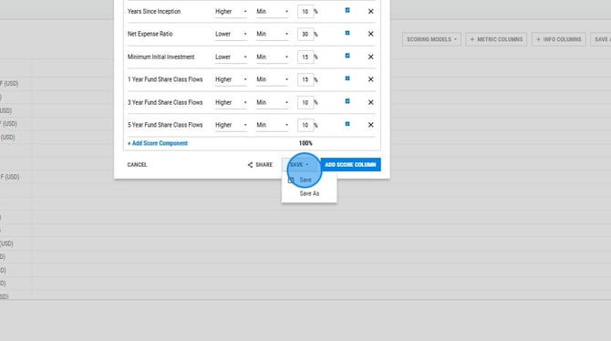The width and height of the screenshot is (611, 341).
Task: Open Min dropdown for 3 Year Fund Share Class Flows
Action: 273,102
